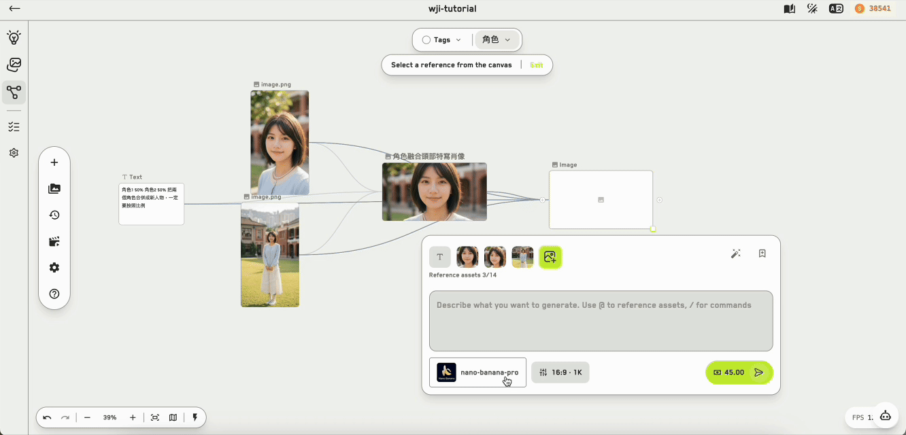This screenshot has height=435, width=906.
Task: Open the lightbulb ideas panel in sidebar
Action: click(14, 37)
